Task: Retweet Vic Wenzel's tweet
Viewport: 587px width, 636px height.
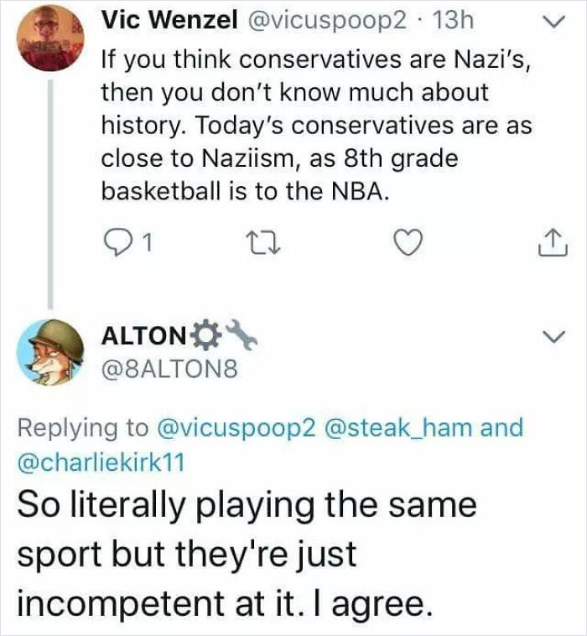Action: click(x=265, y=242)
